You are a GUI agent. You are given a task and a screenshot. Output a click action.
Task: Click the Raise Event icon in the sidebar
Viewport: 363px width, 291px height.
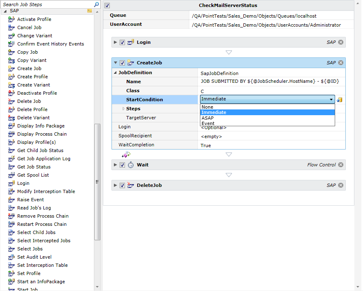[11, 200]
